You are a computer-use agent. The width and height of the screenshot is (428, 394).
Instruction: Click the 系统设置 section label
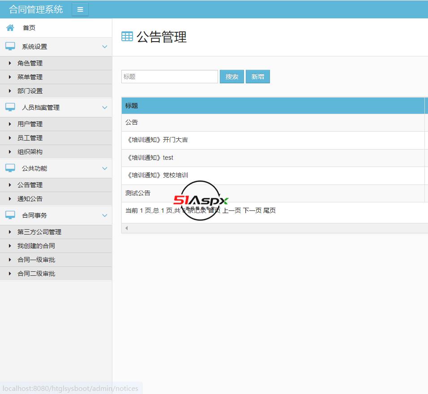click(x=34, y=47)
